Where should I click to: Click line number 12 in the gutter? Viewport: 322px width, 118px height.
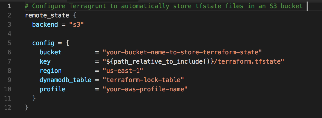8,108
